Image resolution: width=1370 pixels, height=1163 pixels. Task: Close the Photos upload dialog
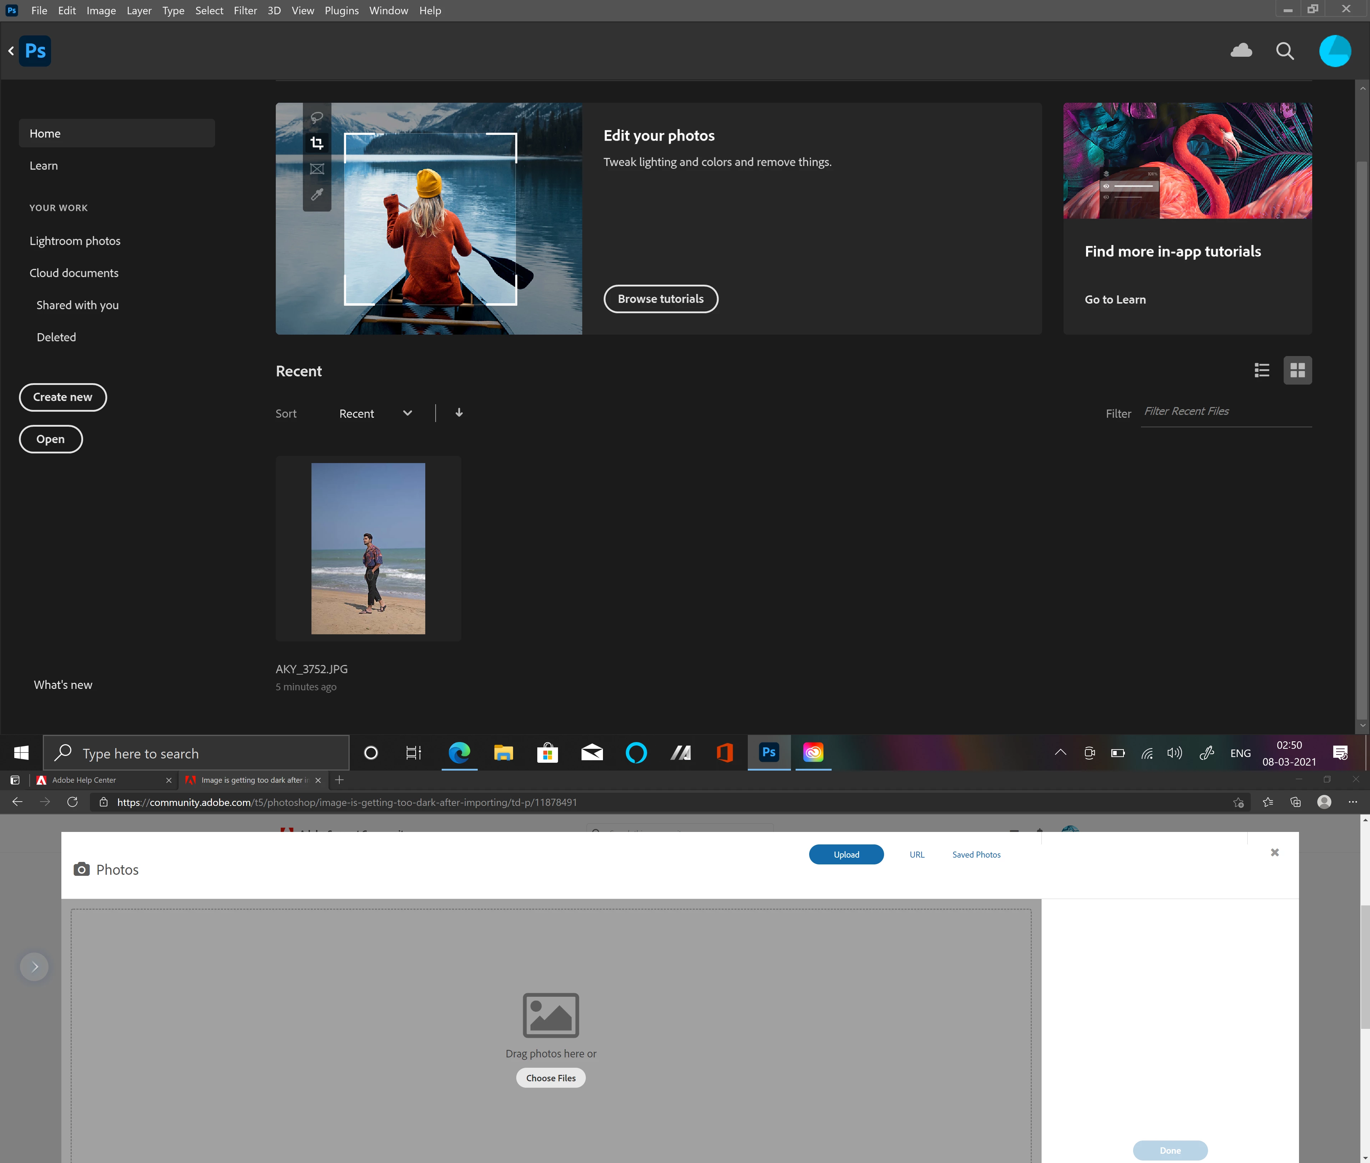pos(1274,853)
